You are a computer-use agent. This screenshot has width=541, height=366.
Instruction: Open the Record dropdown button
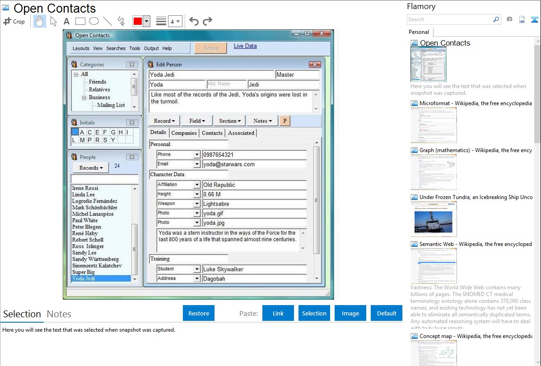pos(164,121)
